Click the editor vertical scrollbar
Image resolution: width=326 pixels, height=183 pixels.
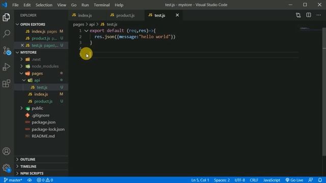[x=324, y=91]
